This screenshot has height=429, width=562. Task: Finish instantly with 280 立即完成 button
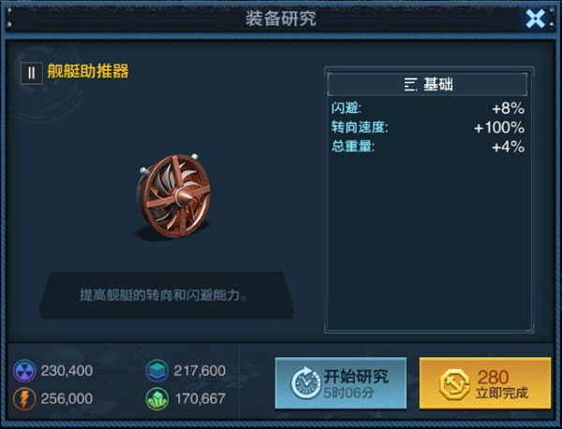(x=485, y=383)
